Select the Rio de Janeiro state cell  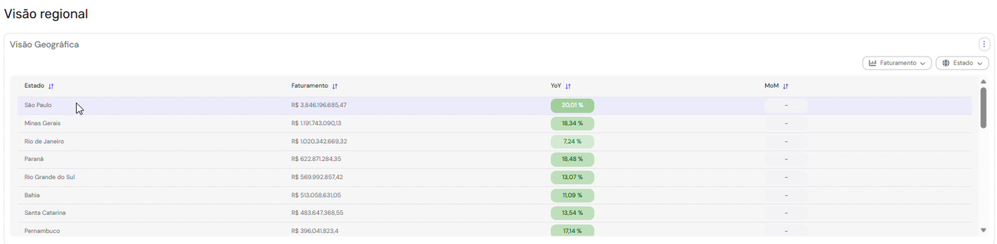44,141
